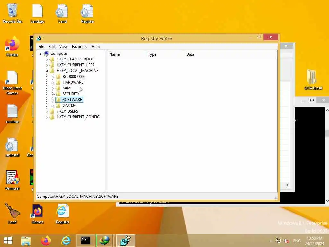Maximize the Registry Editor window
The image size is (329, 247).
pyautogui.click(x=259, y=37)
